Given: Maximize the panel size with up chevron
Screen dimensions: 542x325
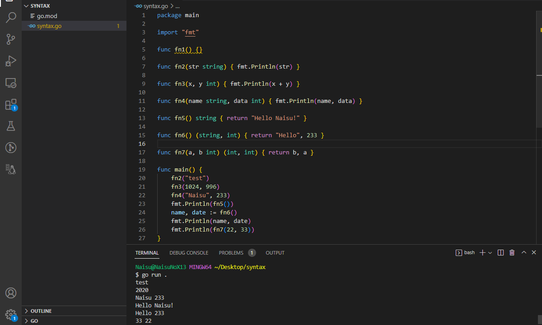Looking at the screenshot, I should (x=524, y=253).
